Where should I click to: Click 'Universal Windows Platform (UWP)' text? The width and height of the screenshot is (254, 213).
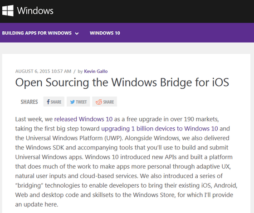coord(73,138)
